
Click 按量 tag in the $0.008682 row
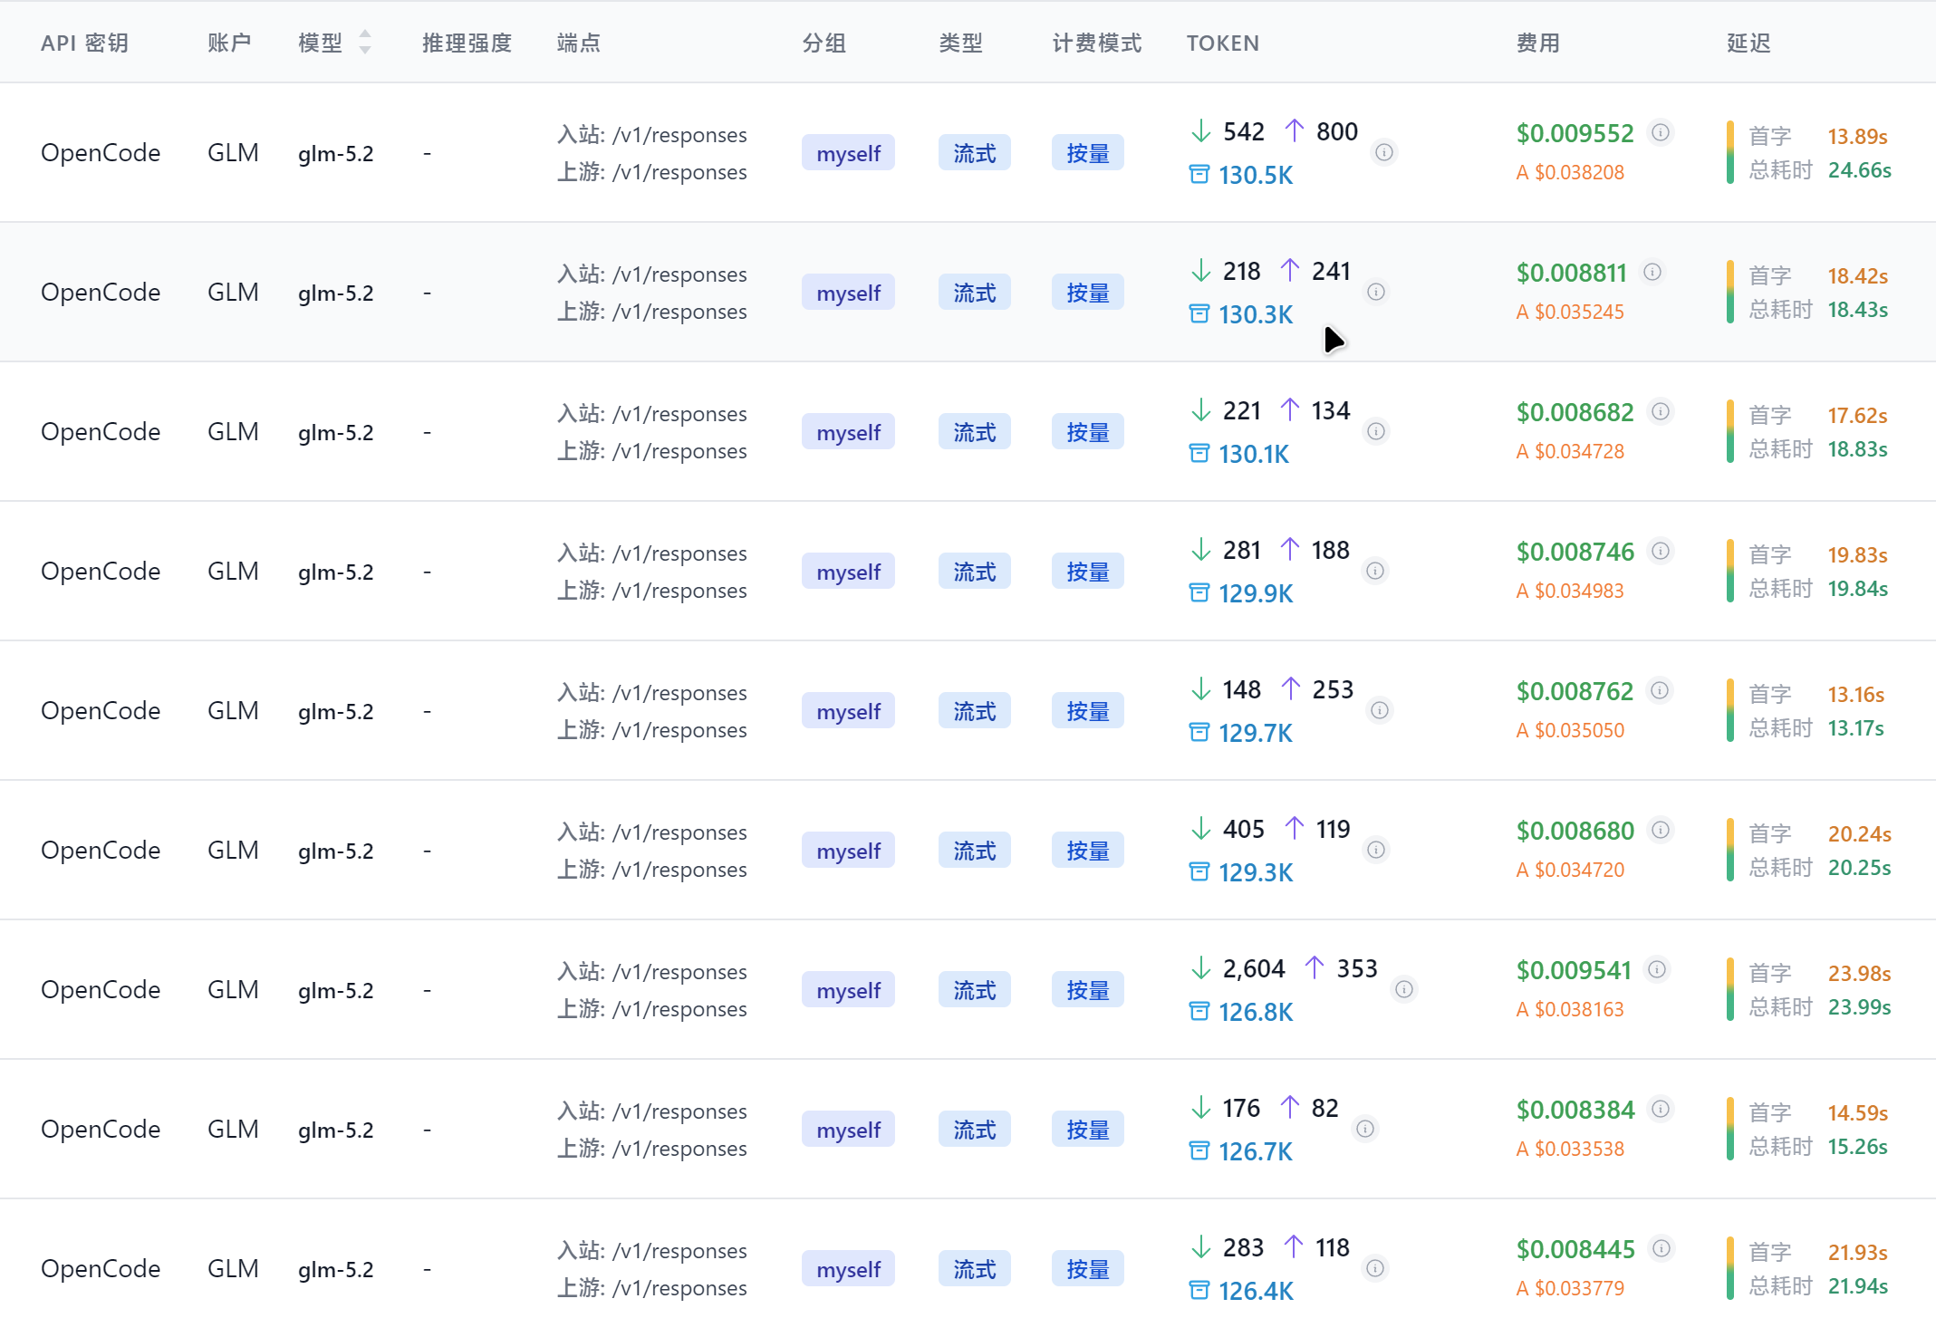click(x=1087, y=432)
